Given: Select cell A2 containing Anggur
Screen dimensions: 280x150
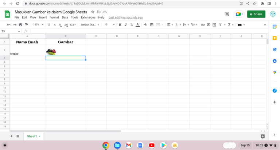Looking at the screenshot, I should tap(27, 50).
